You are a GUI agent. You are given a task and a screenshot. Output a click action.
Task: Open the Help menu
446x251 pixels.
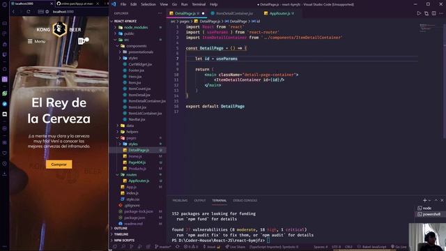(x=213, y=4)
